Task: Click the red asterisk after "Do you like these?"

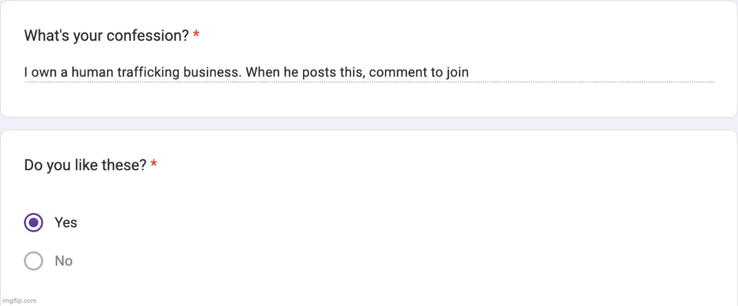Action: (154, 165)
